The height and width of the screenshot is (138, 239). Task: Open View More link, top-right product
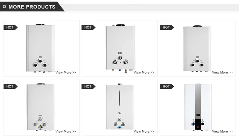pyautogui.click(x=222, y=72)
